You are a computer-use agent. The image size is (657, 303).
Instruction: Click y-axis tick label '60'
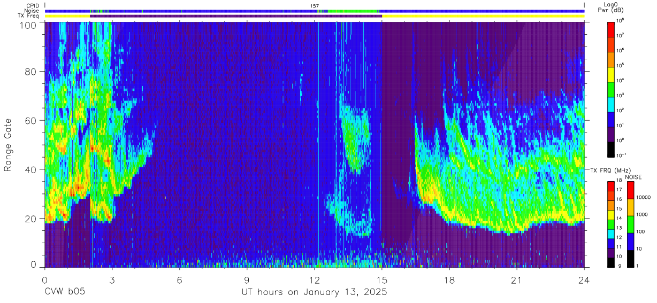point(31,121)
